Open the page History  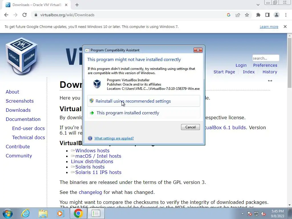click(270, 72)
